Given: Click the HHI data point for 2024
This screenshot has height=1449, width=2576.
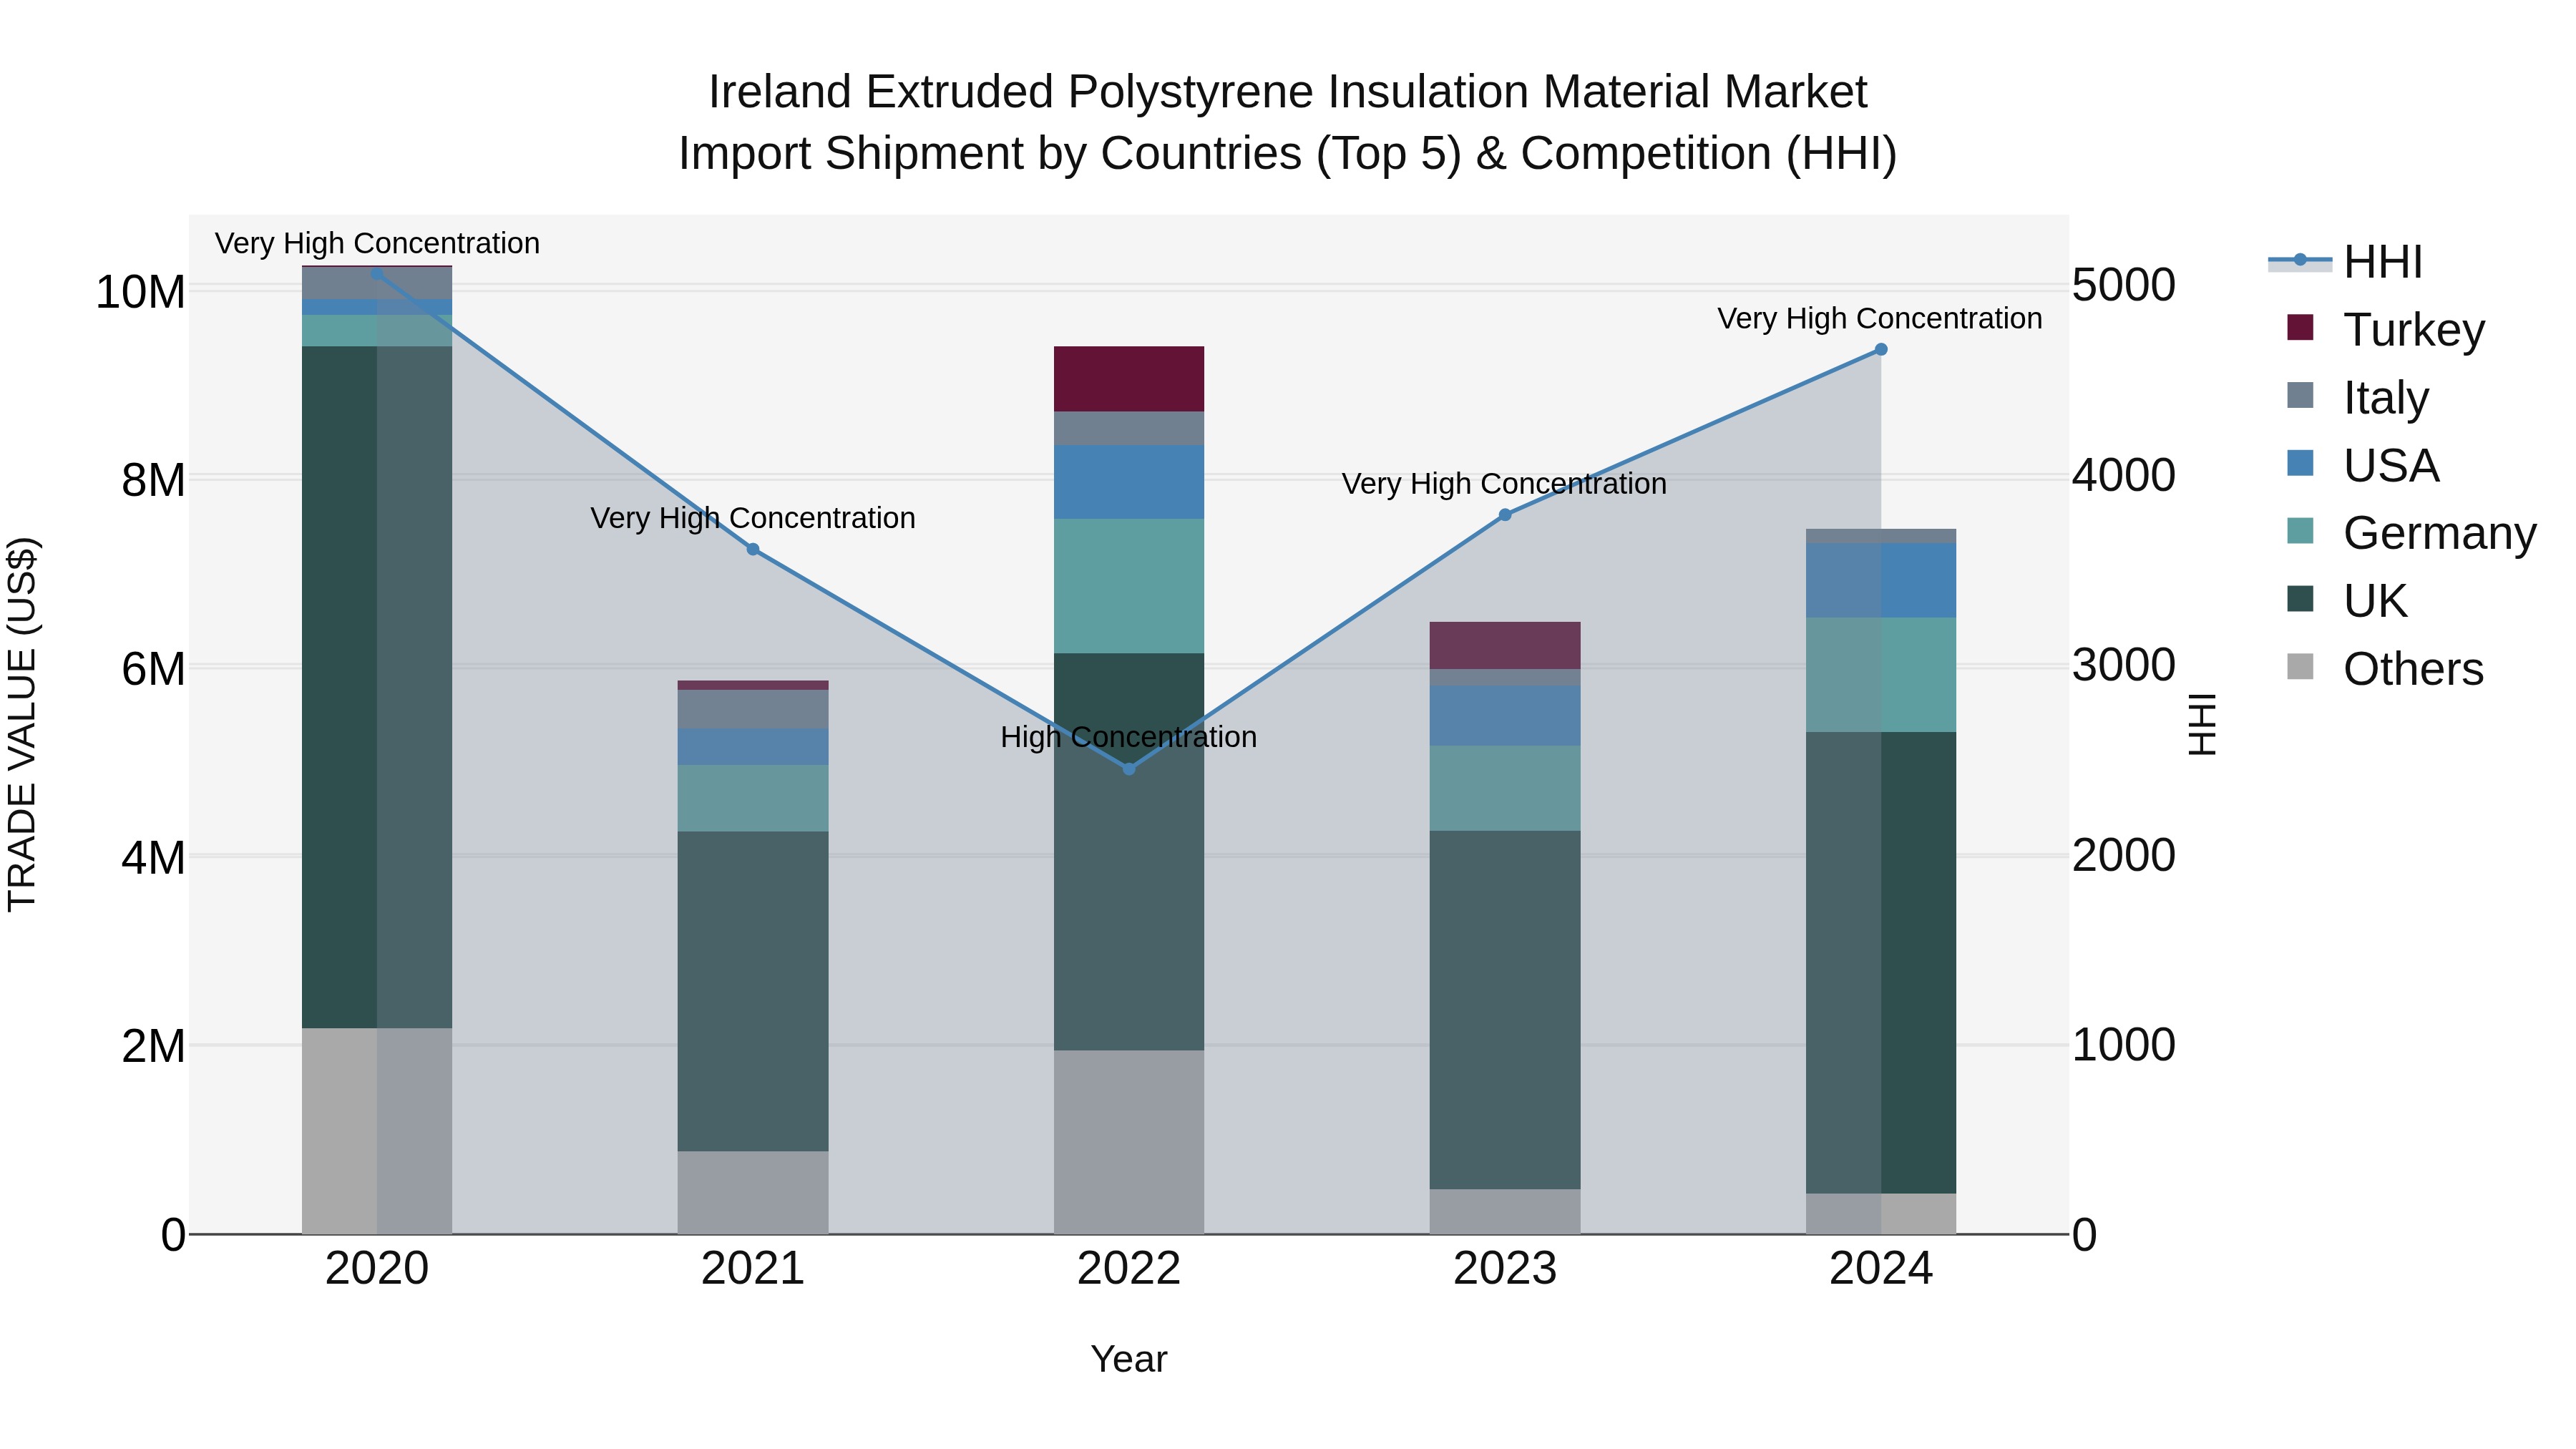Looking at the screenshot, I should click(x=1881, y=350).
